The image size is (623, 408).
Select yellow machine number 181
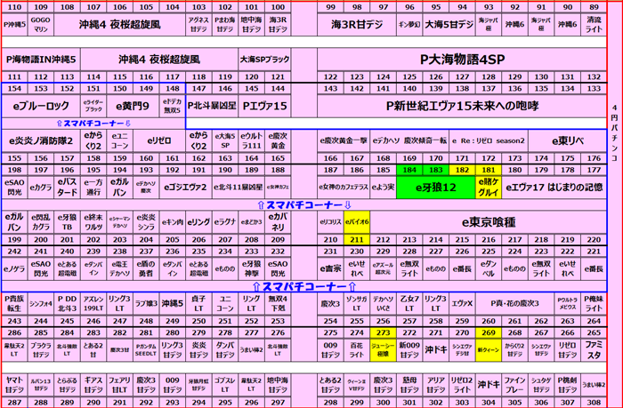click(489, 170)
